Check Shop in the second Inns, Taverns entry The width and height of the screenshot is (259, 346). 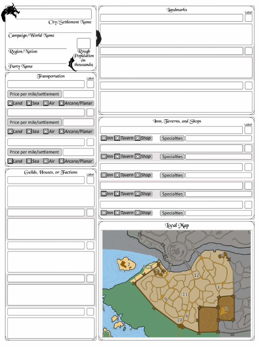click(138, 156)
